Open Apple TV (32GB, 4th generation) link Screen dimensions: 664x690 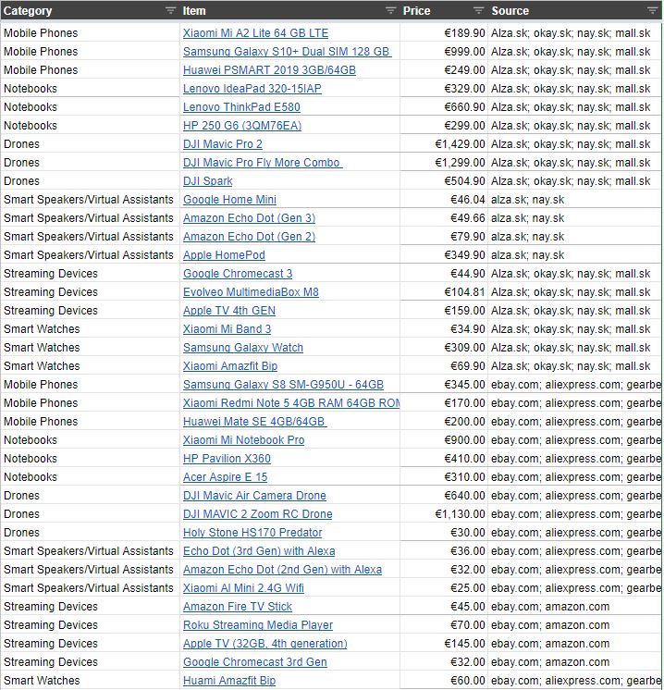click(264, 643)
